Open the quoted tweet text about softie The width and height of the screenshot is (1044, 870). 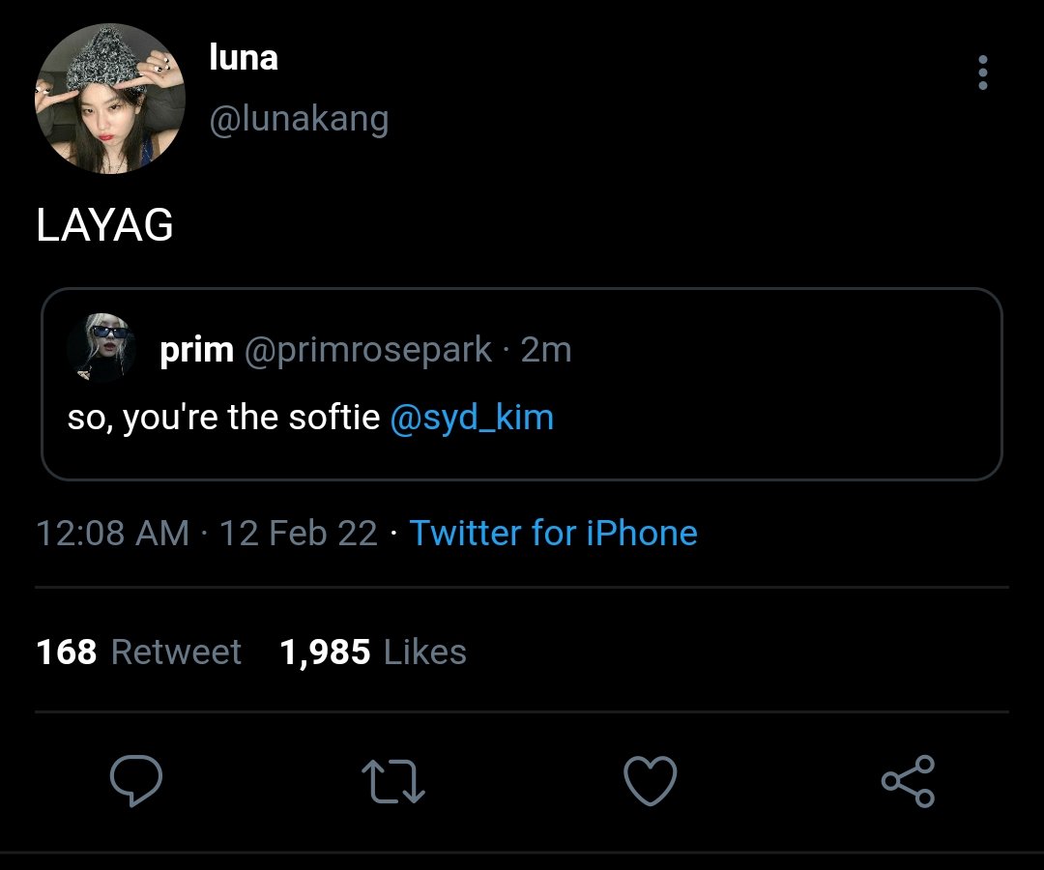pos(222,419)
